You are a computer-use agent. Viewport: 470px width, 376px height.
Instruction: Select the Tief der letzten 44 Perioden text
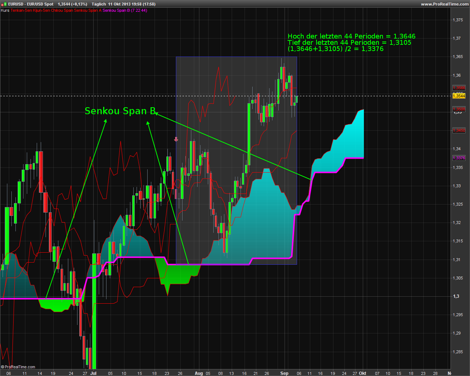point(350,43)
